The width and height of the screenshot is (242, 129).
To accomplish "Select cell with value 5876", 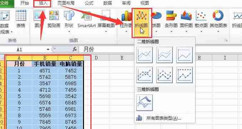I will (x=70, y=77).
